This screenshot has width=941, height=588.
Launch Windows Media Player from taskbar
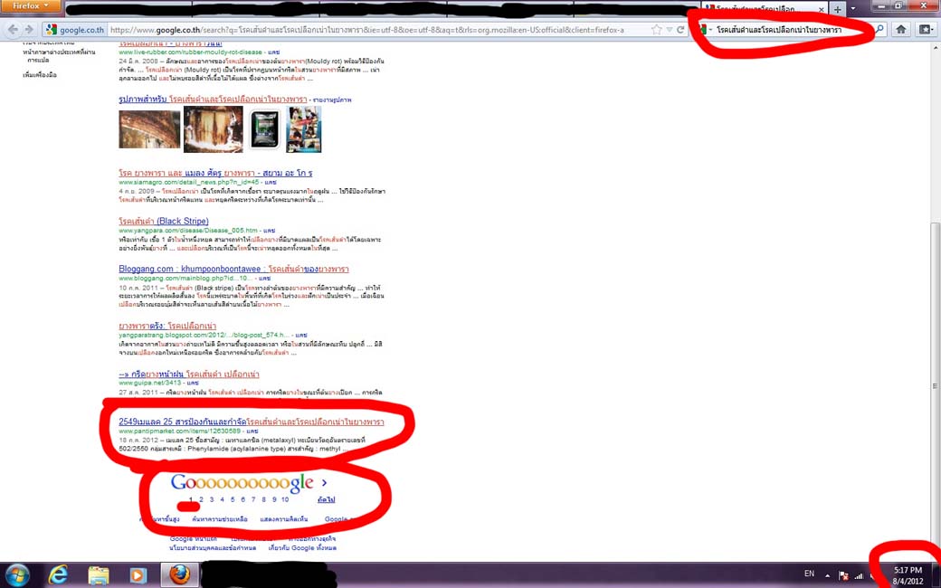138,574
